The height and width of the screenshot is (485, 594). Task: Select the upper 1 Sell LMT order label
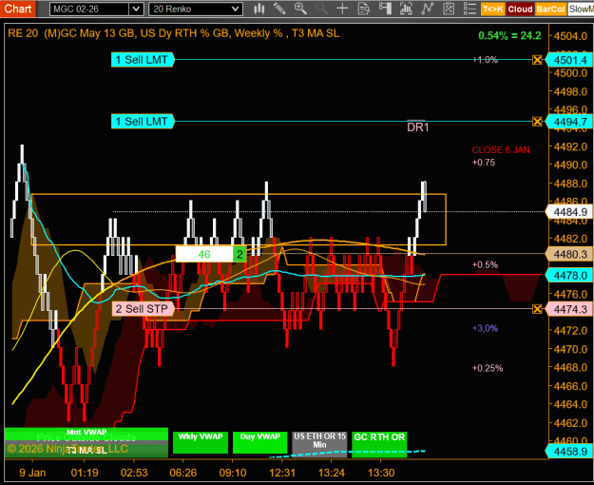coord(143,60)
